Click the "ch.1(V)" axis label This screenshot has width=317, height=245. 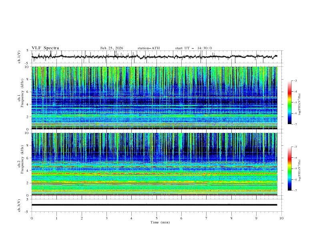click(x=19, y=57)
